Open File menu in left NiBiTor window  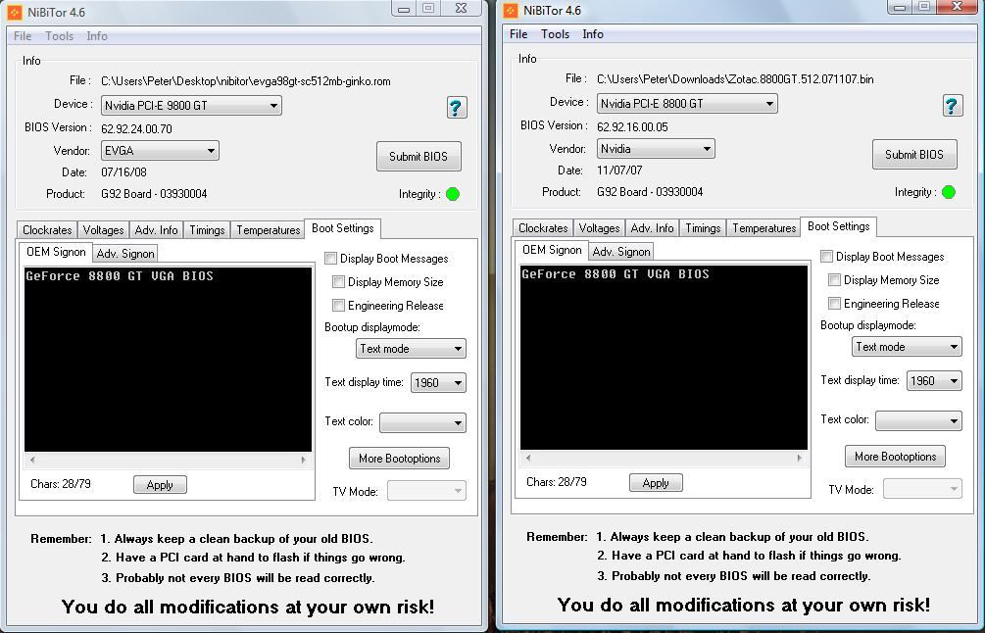click(23, 36)
